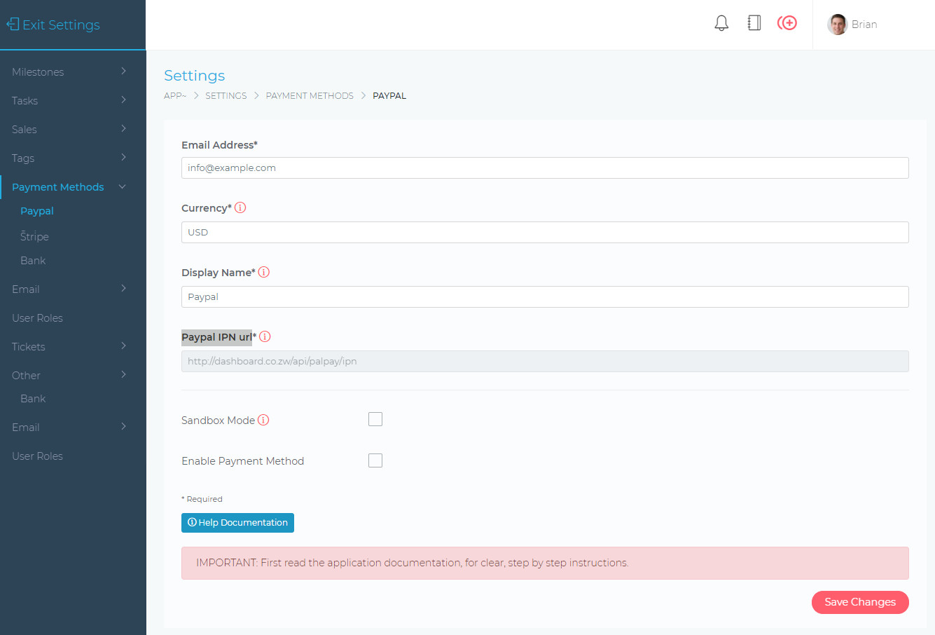Select Stripe from the sidebar
935x635 pixels.
click(34, 236)
